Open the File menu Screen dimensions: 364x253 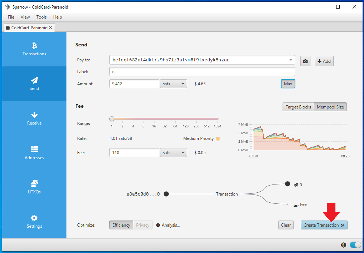coord(11,17)
